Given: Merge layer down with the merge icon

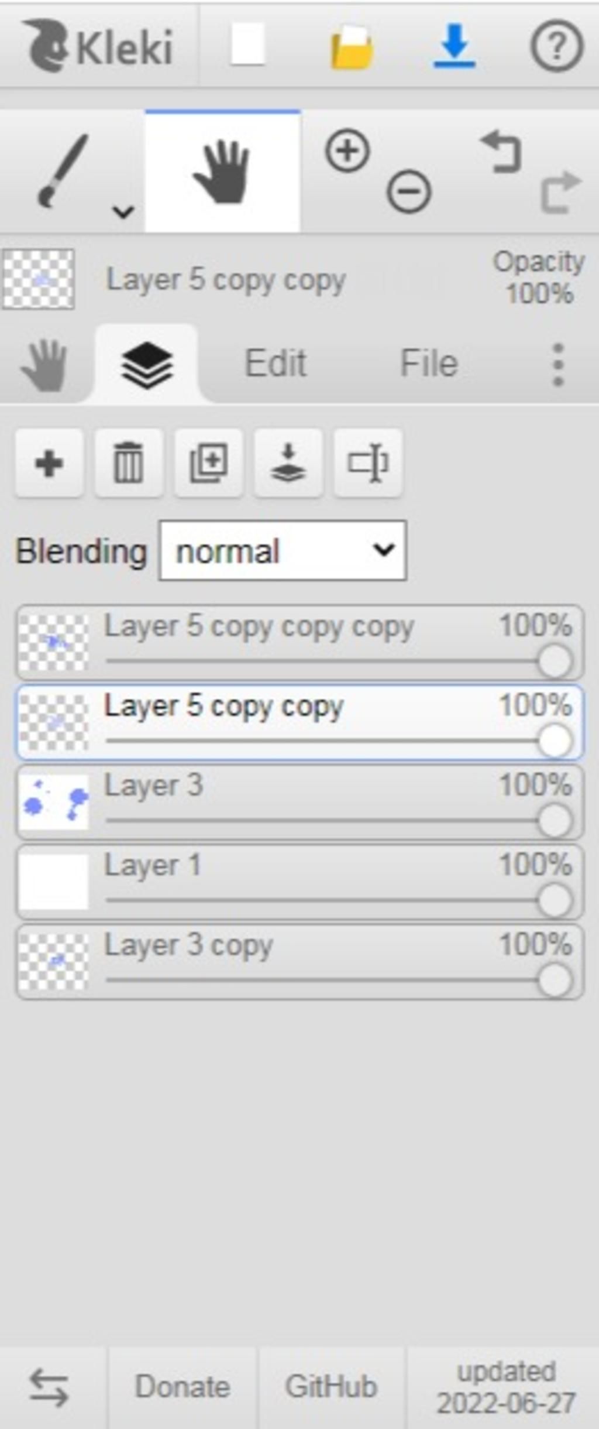Looking at the screenshot, I should tap(288, 463).
